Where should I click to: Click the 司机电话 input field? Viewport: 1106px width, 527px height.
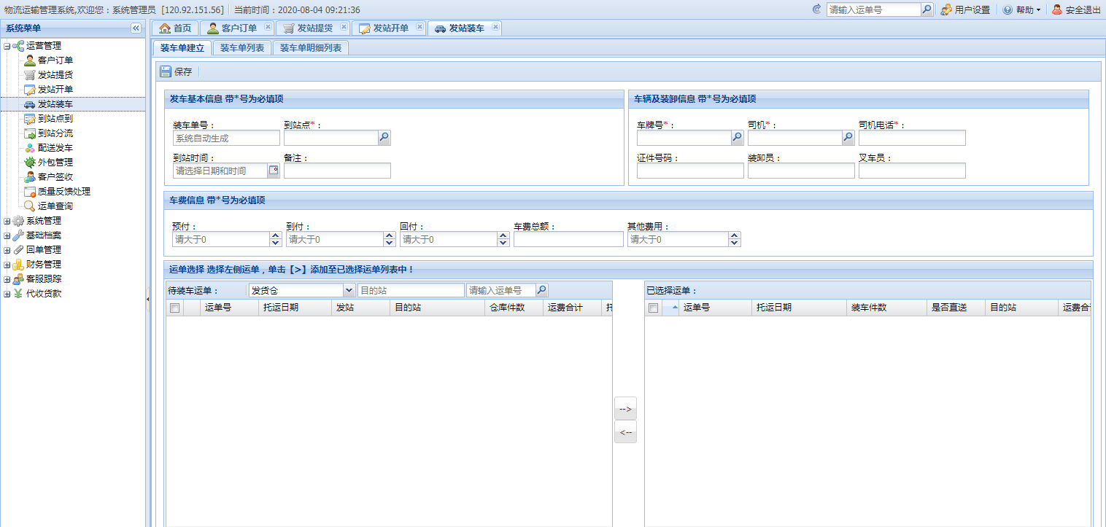pyautogui.click(x=912, y=138)
